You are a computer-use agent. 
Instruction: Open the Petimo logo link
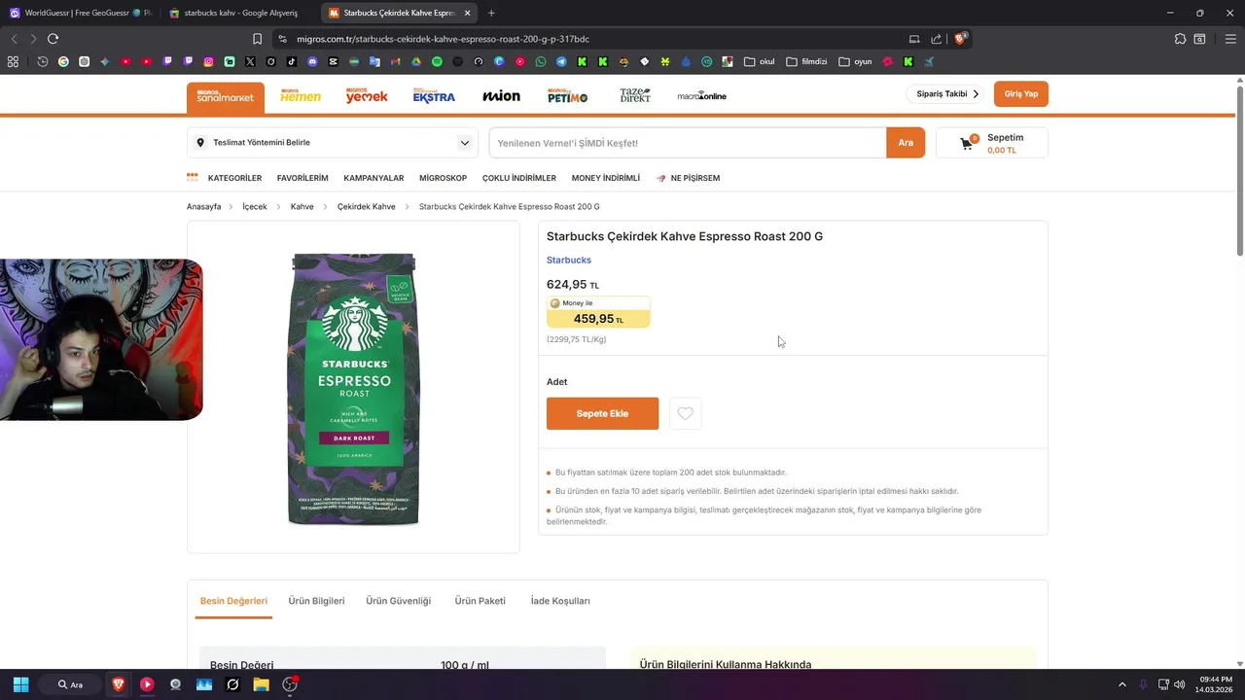(x=567, y=95)
